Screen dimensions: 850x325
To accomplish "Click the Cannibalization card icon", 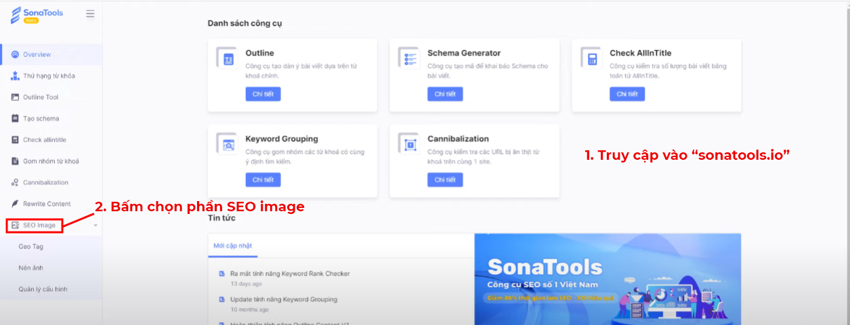I will 410,145.
